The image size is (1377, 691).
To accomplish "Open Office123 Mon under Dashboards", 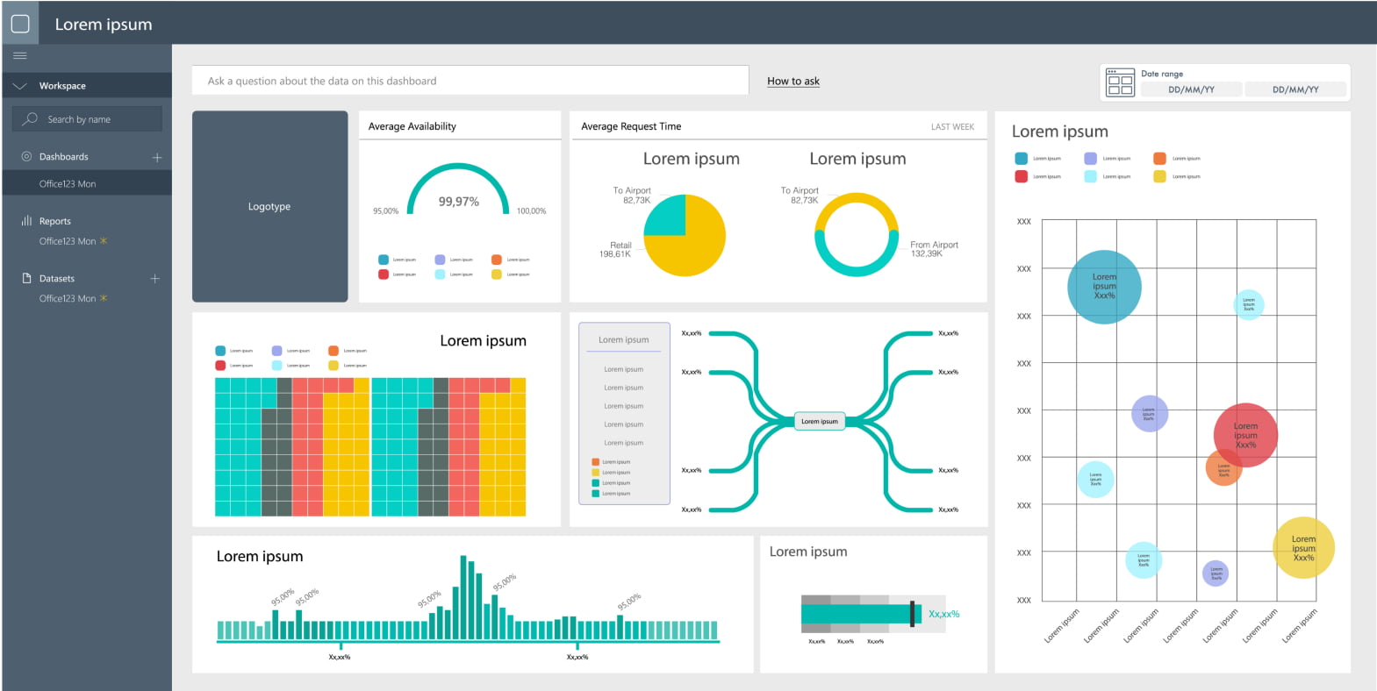I will tap(68, 184).
